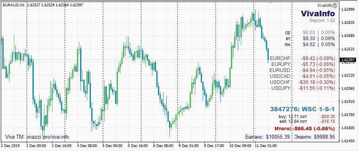Click the EURUSD symbol line
Image resolution: width=358 pixels, height=151 pixels.
[302, 70]
